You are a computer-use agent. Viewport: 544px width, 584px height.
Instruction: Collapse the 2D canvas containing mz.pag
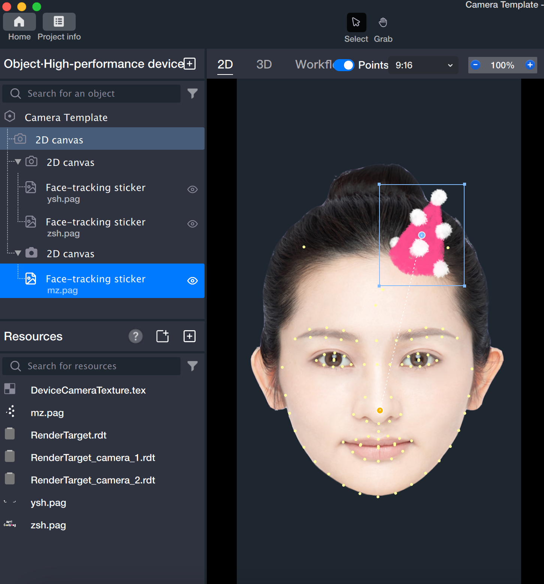[18, 253]
